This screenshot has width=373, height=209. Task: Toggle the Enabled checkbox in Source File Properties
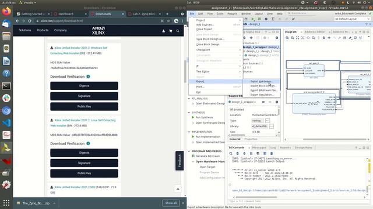231,110
